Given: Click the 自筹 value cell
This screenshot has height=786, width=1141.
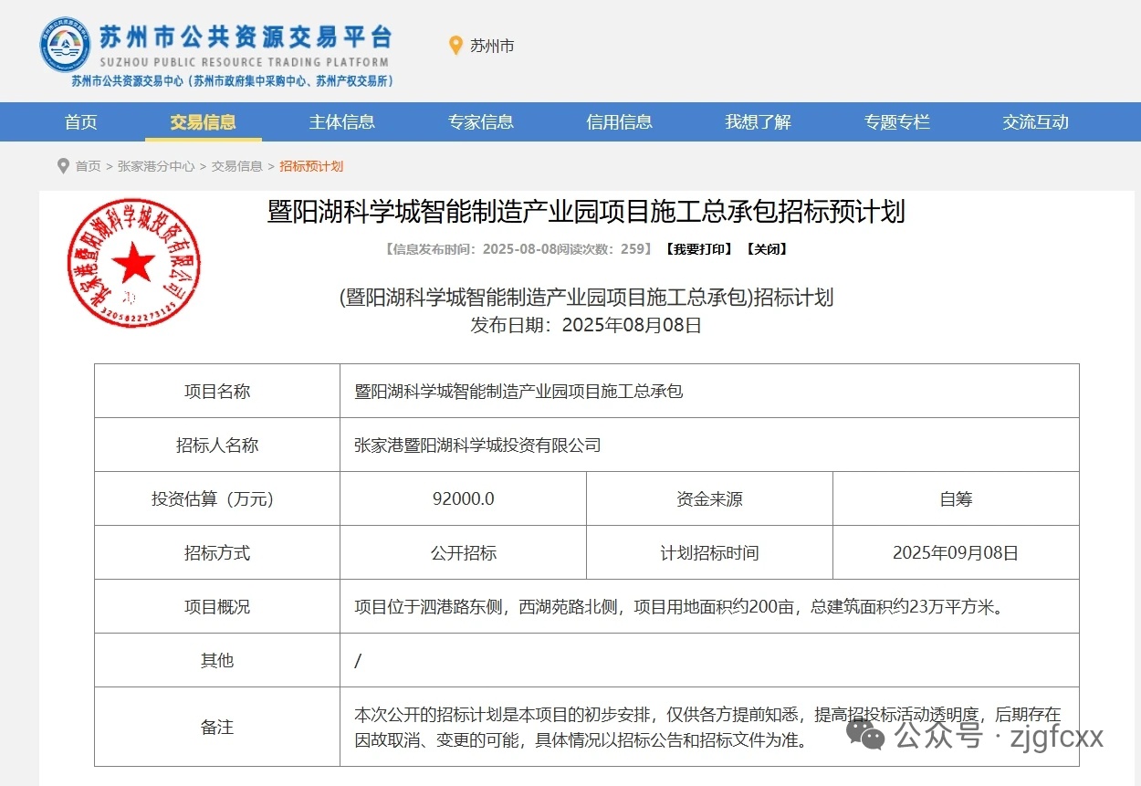Looking at the screenshot, I should [x=956, y=499].
